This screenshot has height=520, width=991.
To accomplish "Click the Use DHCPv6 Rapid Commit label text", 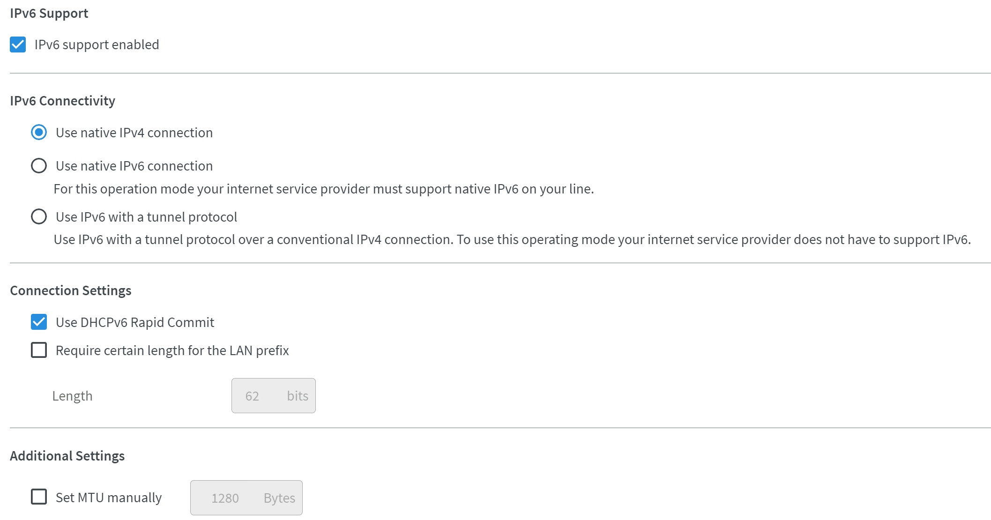I will click(135, 322).
